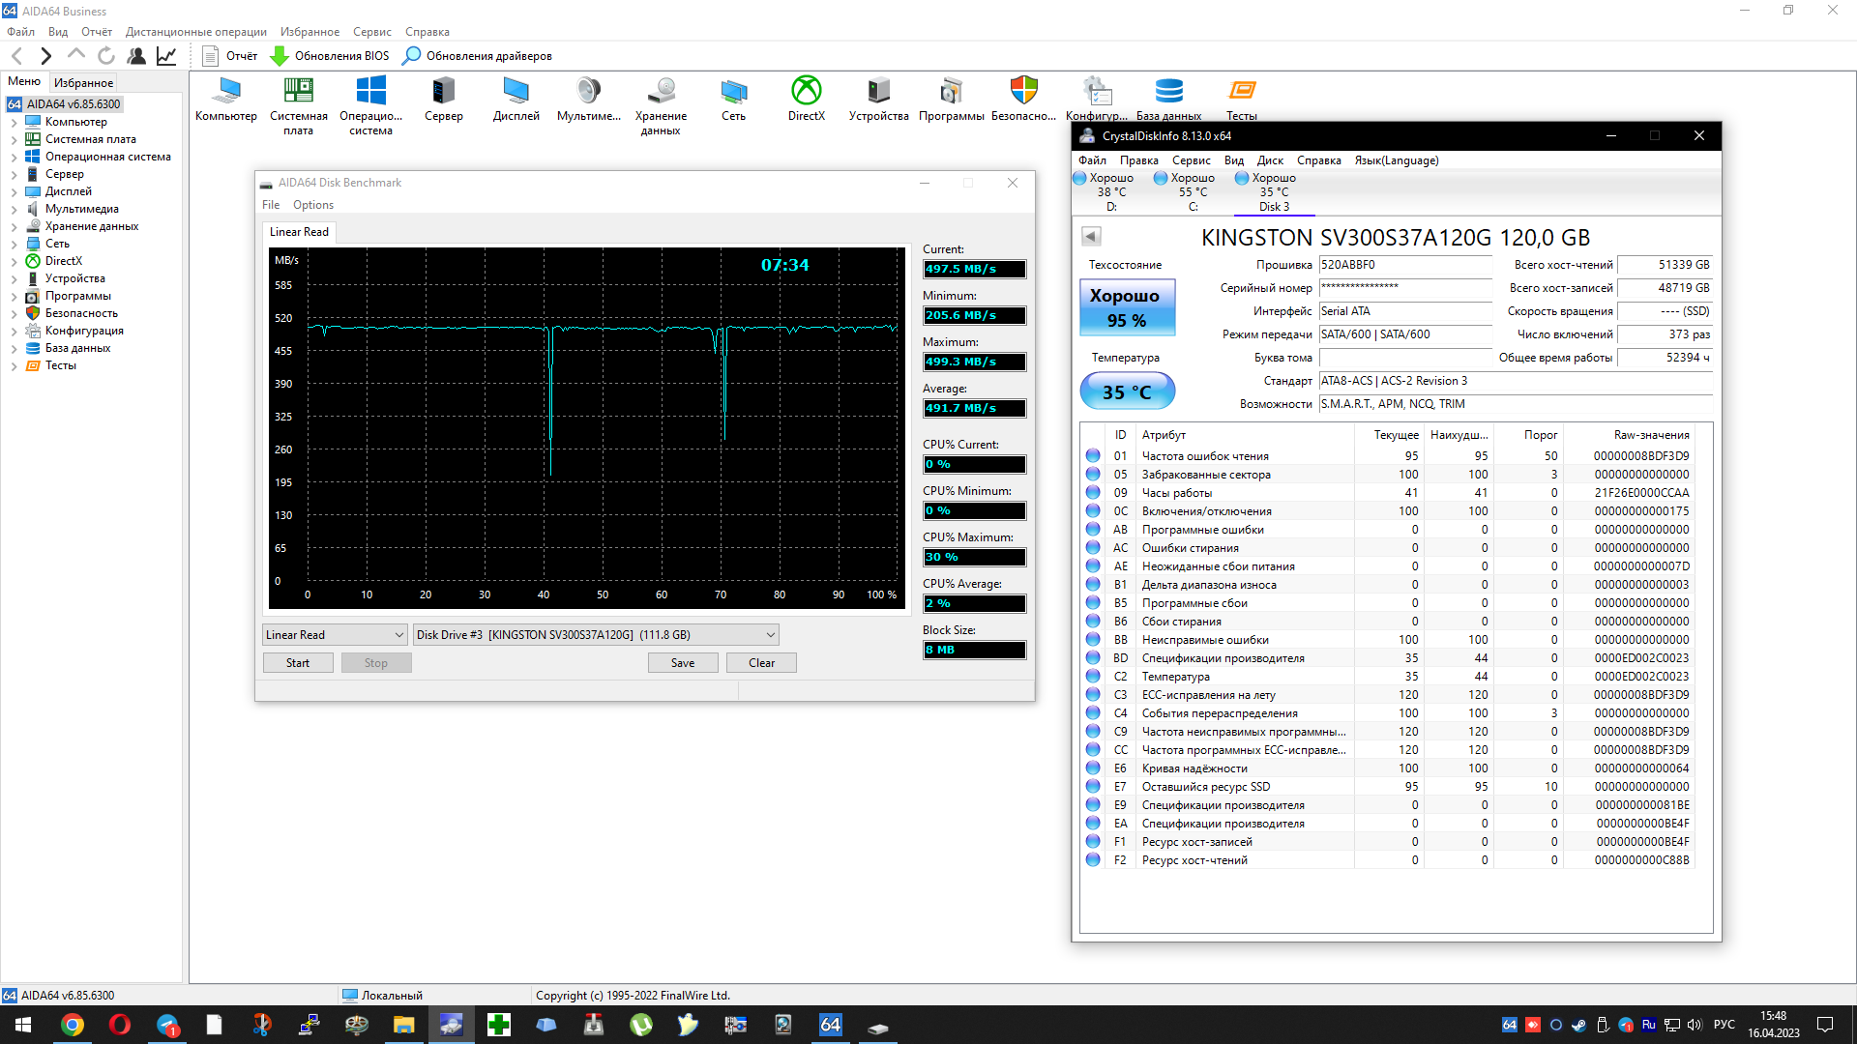1857x1044 pixels.
Task: Click the Прошивка 520ABBF0 field
Action: click(x=1406, y=265)
